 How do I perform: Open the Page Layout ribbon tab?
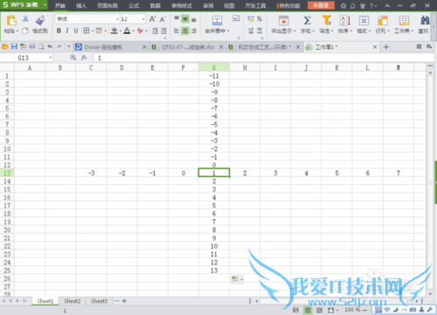click(x=108, y=5)
